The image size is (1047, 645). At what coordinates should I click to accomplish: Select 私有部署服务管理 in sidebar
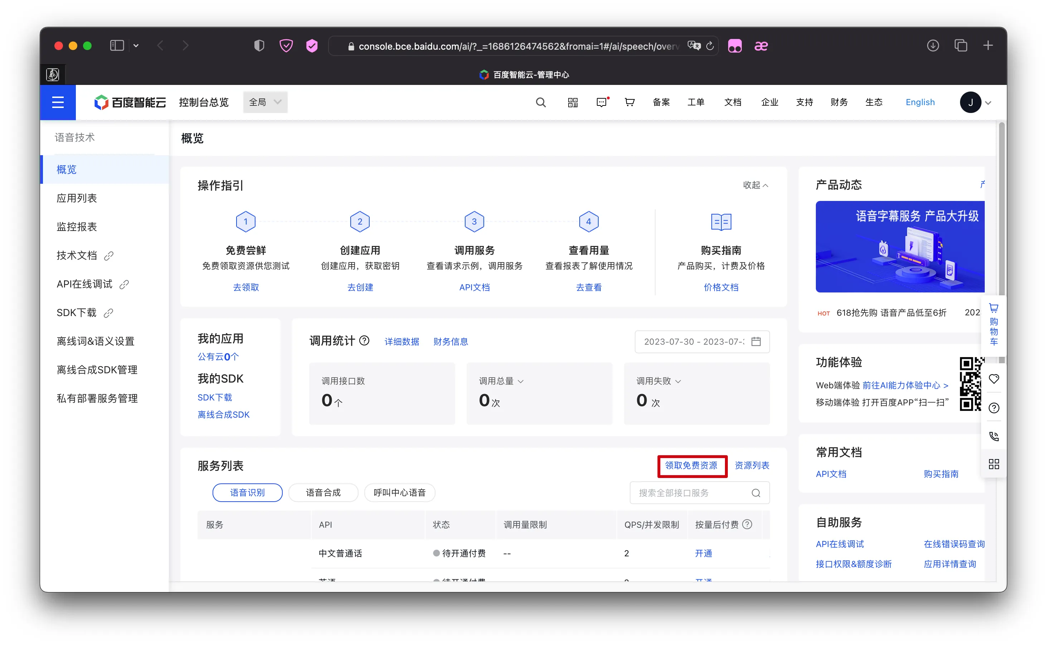97,398
